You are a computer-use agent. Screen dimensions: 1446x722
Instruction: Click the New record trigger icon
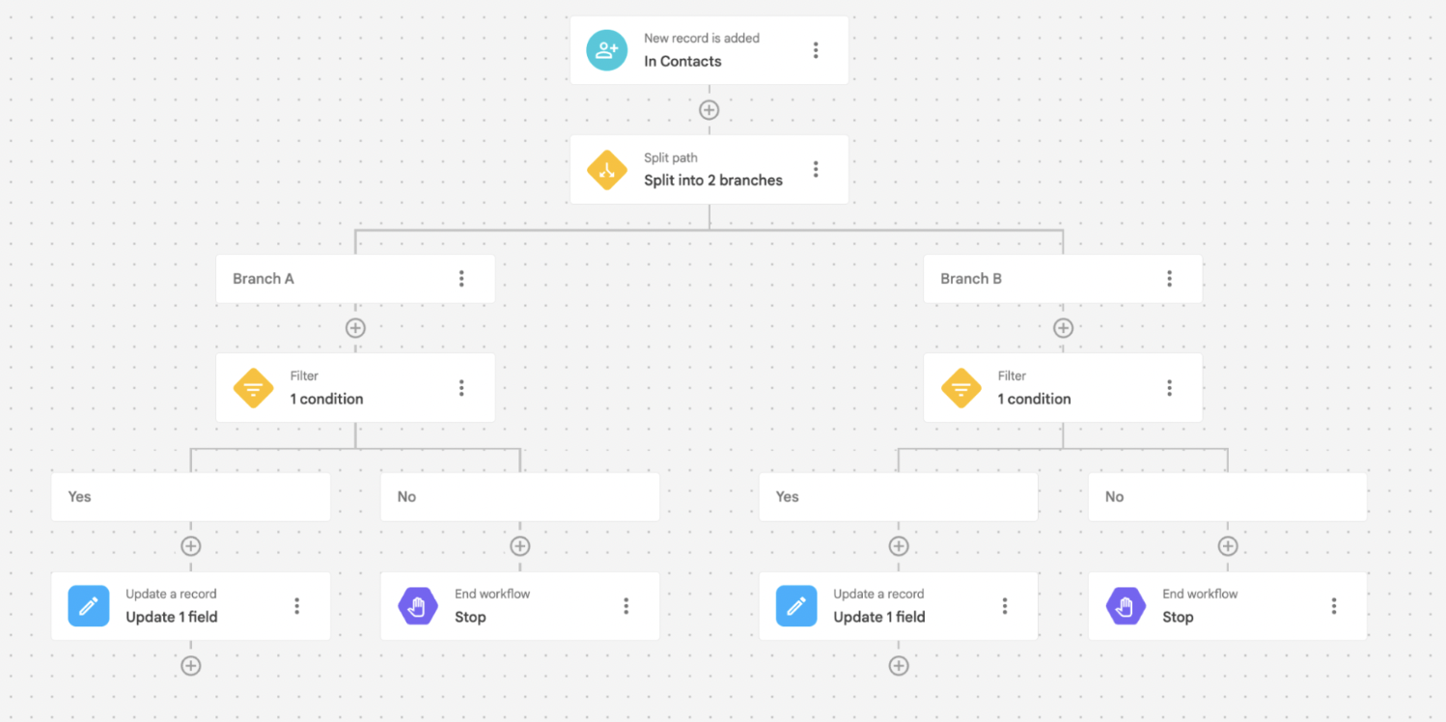point(606,49)
